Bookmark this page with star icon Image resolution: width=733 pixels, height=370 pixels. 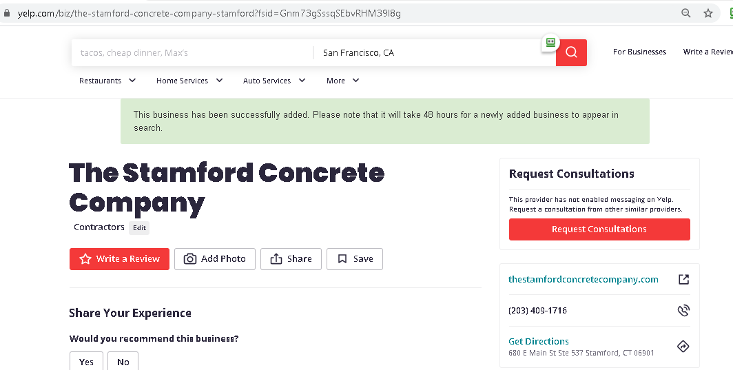point(708,13)
